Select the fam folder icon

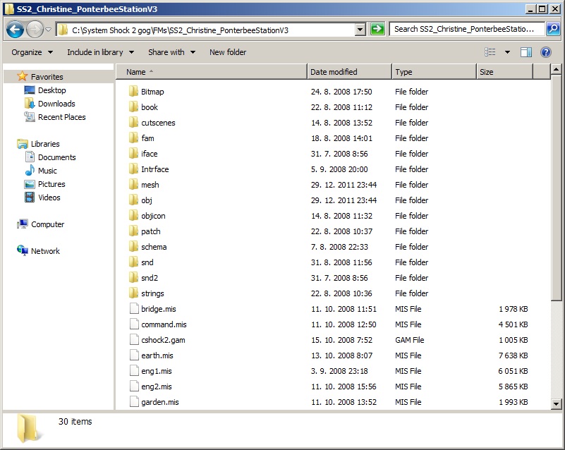pyautogui.click(x=134, y=138)
